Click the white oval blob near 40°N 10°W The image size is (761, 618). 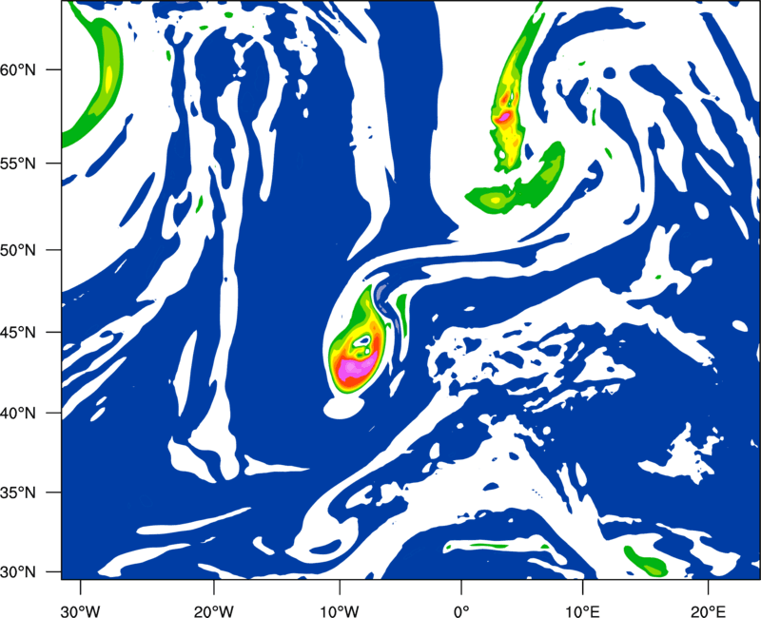[343, 407]
